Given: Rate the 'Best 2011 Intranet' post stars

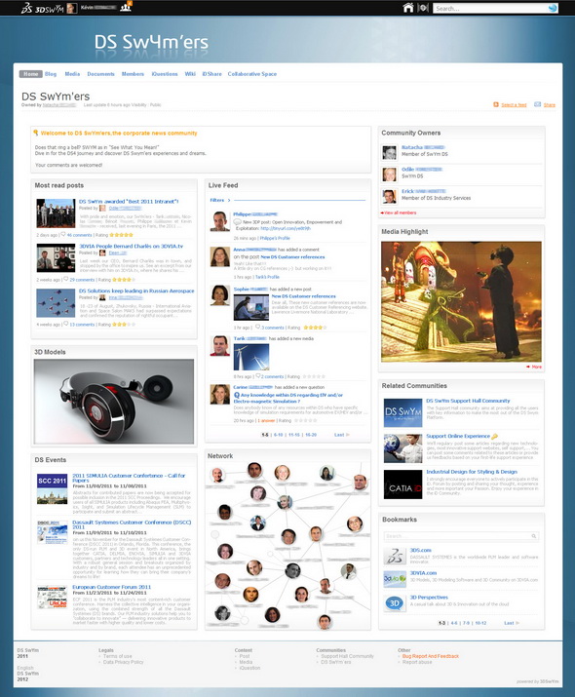Looking at the screenshot, I should (121, 235).
